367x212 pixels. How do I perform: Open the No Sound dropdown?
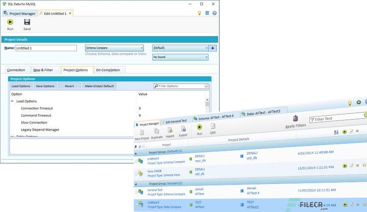(180, 57)
